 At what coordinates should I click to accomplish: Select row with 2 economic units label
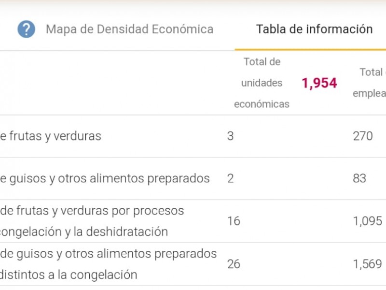pyautogui.click(x=105, y=178)
